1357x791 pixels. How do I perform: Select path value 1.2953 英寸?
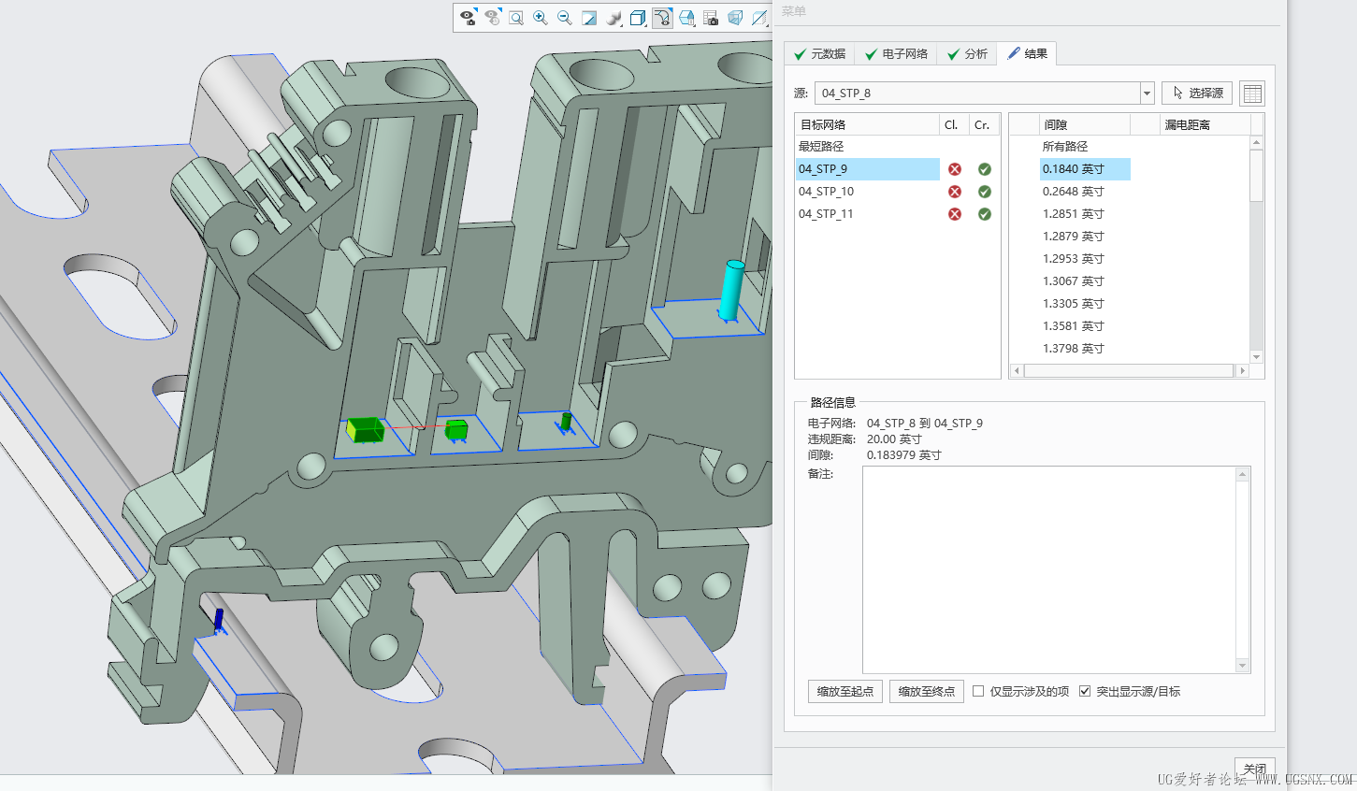1074,259
